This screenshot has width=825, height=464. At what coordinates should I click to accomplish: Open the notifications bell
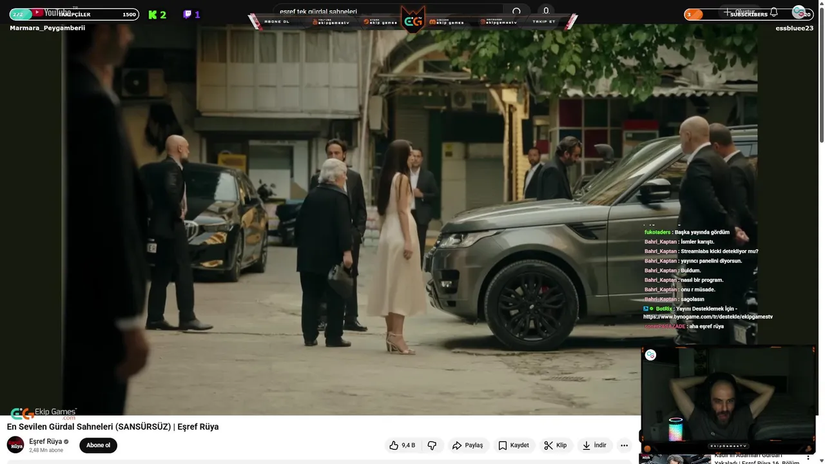coord(773,12)
